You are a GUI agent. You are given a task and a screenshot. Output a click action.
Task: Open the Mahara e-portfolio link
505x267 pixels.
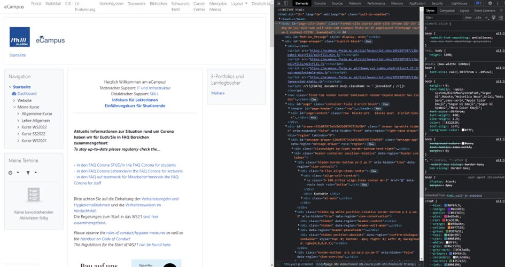(218, 93)
